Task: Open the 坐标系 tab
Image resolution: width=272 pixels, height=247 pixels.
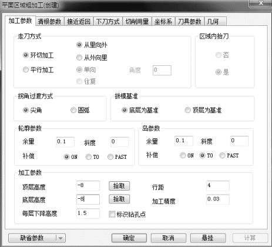Action: 163,21
